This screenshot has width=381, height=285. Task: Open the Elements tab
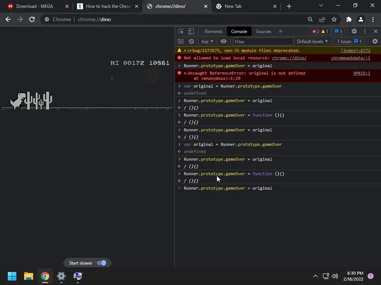(214, 32)
